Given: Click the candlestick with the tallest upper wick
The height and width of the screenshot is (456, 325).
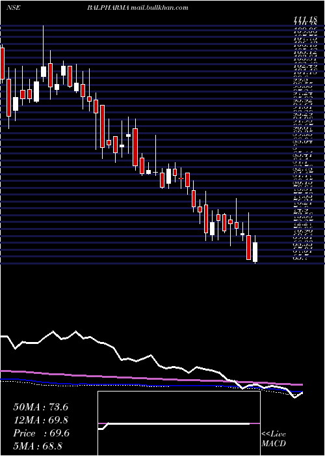Looking at the screenshot, I should coord(44,72).
